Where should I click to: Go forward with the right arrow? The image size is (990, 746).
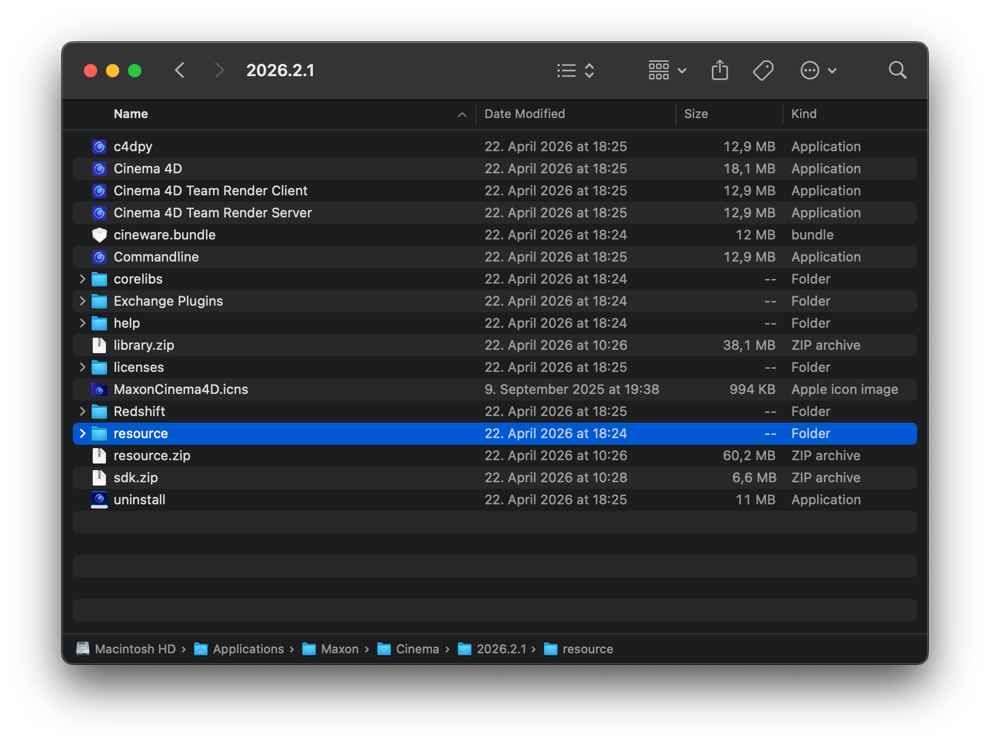(219, 70)
